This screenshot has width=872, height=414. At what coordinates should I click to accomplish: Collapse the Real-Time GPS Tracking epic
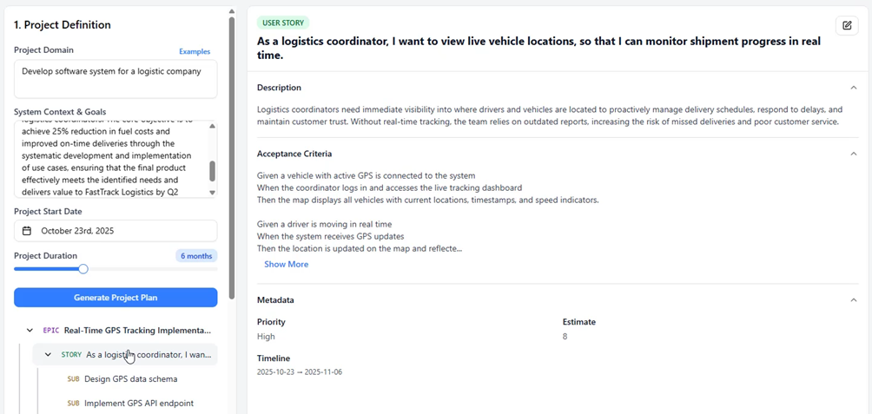[30, 331]
